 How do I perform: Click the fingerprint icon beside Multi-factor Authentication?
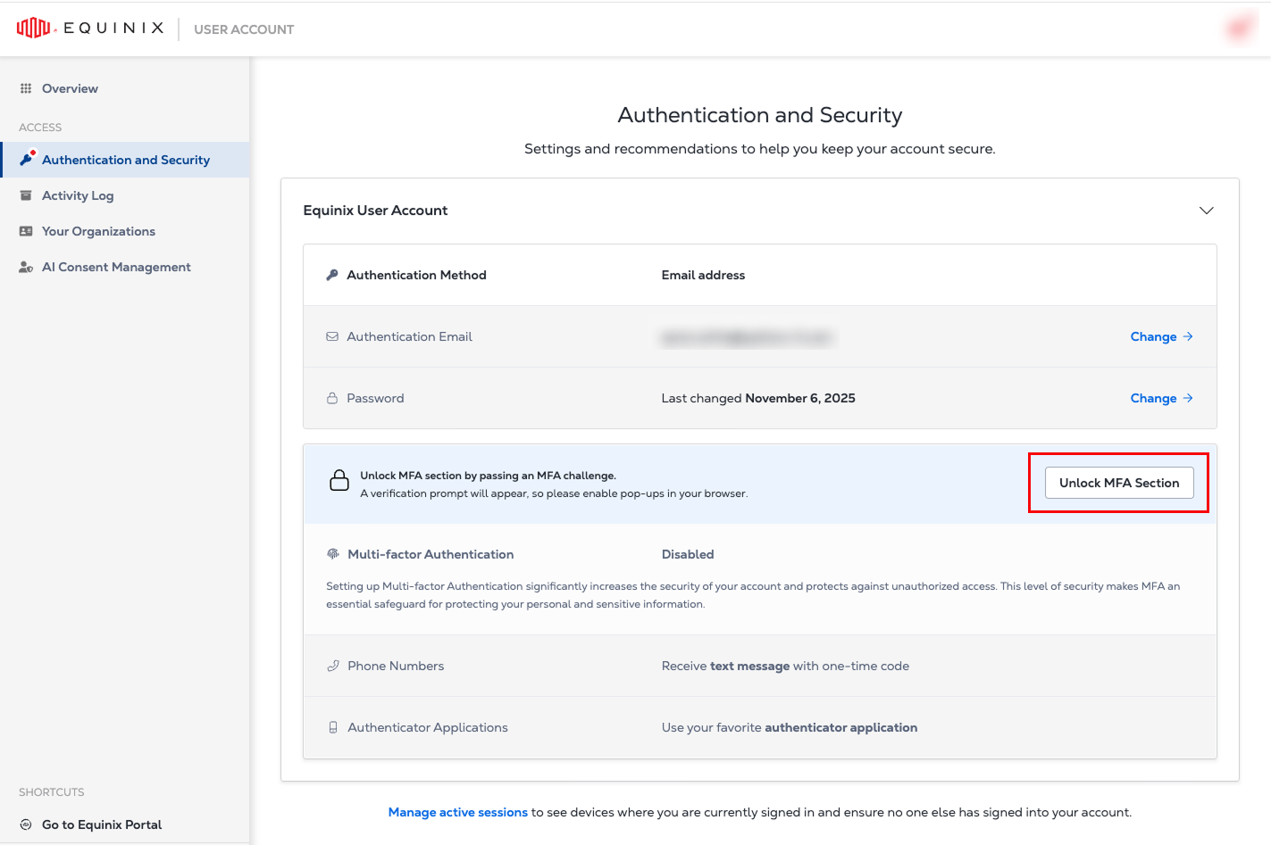333,554
